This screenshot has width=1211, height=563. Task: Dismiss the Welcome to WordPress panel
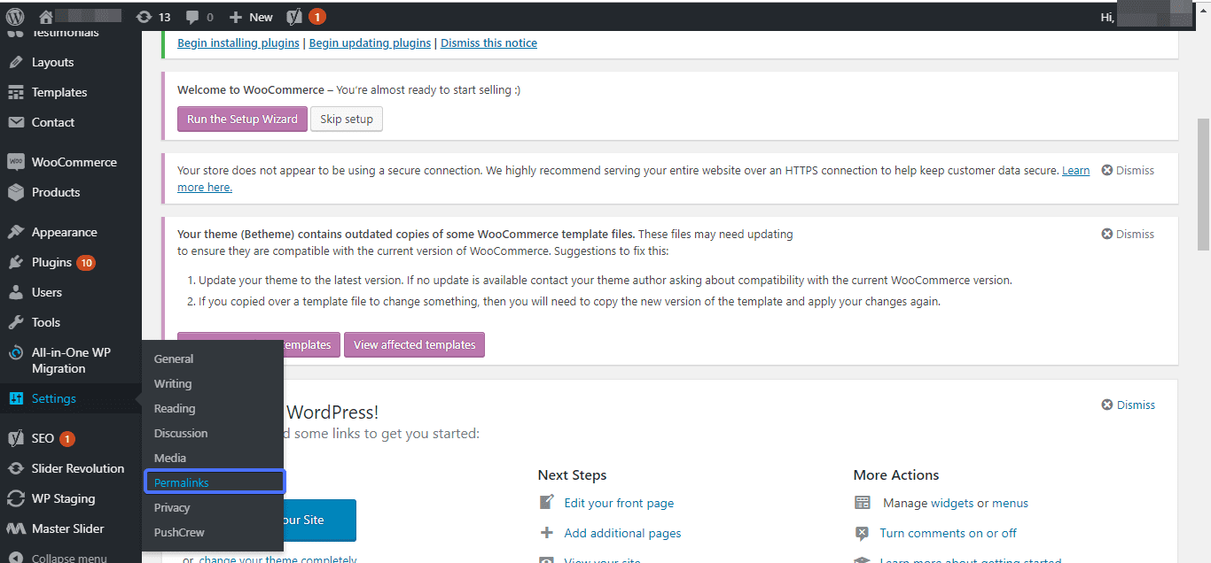pos(1128,405)
